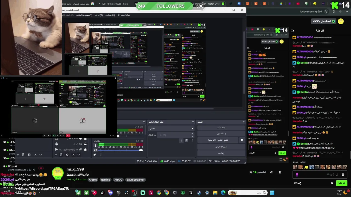Screen dimensions: 351x197
Task: Open OBS Settings from Controls dock
Action: tap(221, 153)
